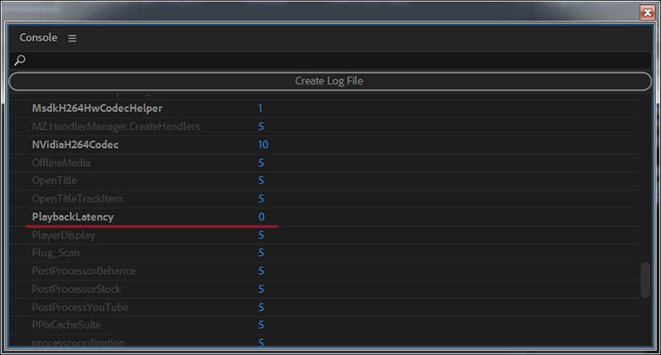Select the PlaybackLatency entry
The width and height of the screenshot is (661, 355).
click(73, 217)
